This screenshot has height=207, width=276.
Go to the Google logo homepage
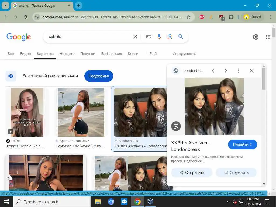tap(19, 37)
